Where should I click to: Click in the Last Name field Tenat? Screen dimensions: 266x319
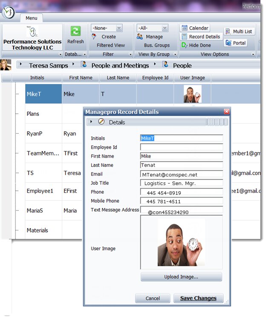point(182,165)
